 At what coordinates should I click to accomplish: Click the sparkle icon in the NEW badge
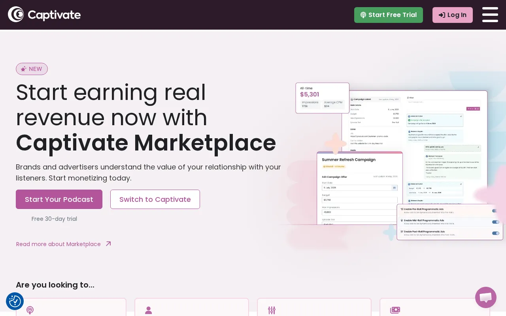point(24,69)
